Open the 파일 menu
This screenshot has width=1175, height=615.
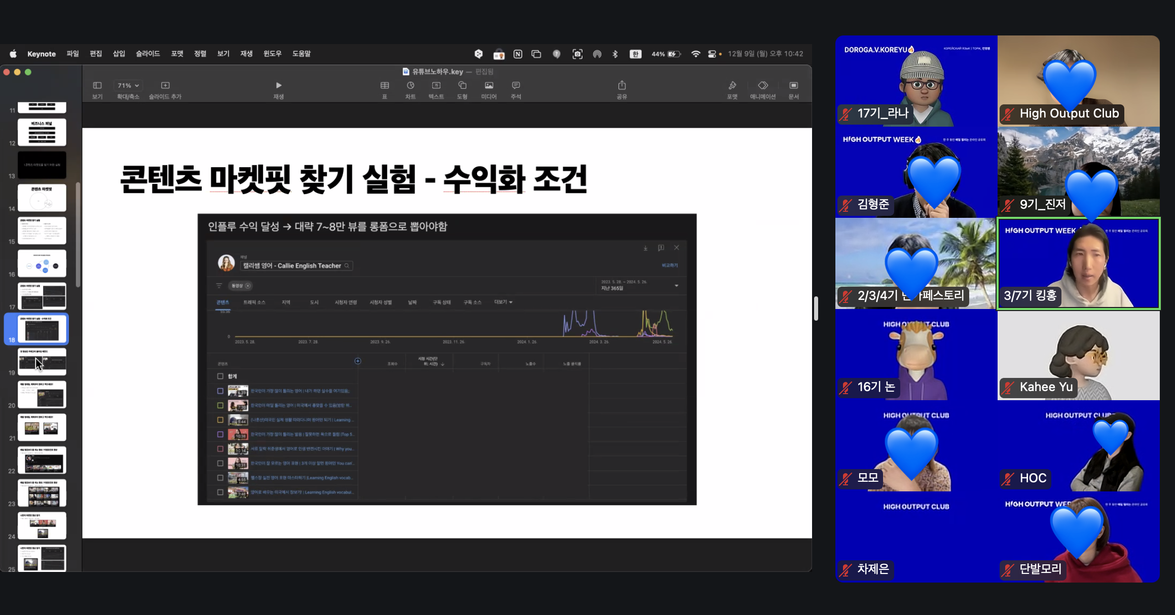point(73,54)
